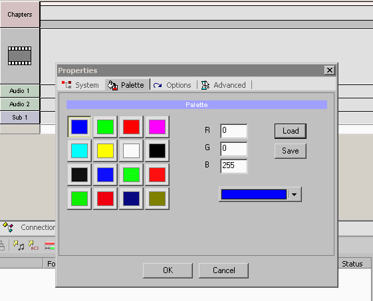Open the color picker dropdown arrow
The width and height of the screenshot is (373, 301).
click(x=295, y=195)
